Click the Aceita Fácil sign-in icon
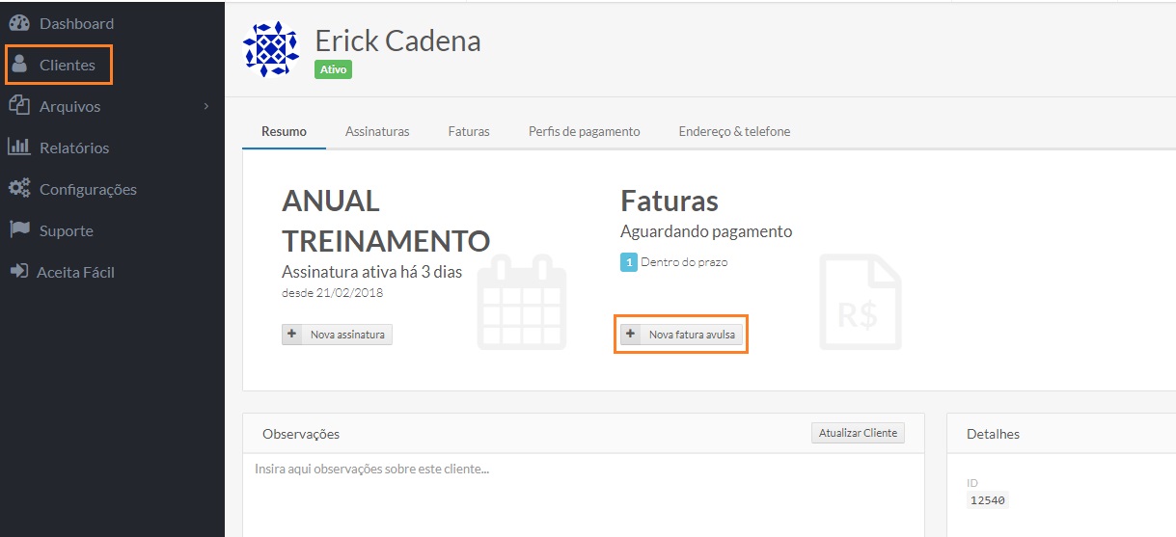This screenshot has height=537, width=1176. [18, 272]
